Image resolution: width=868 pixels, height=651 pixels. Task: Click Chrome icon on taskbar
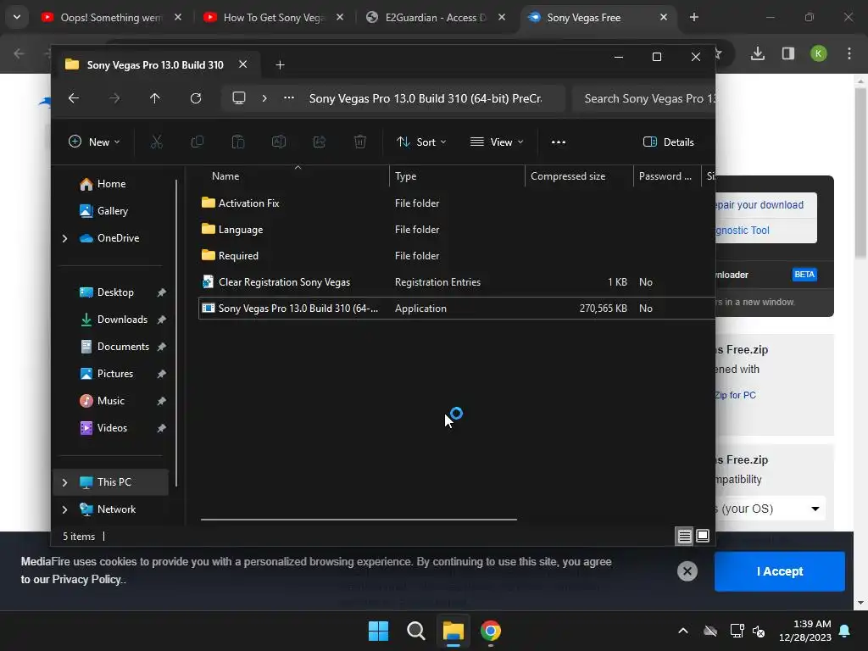[x=491, y=631]
